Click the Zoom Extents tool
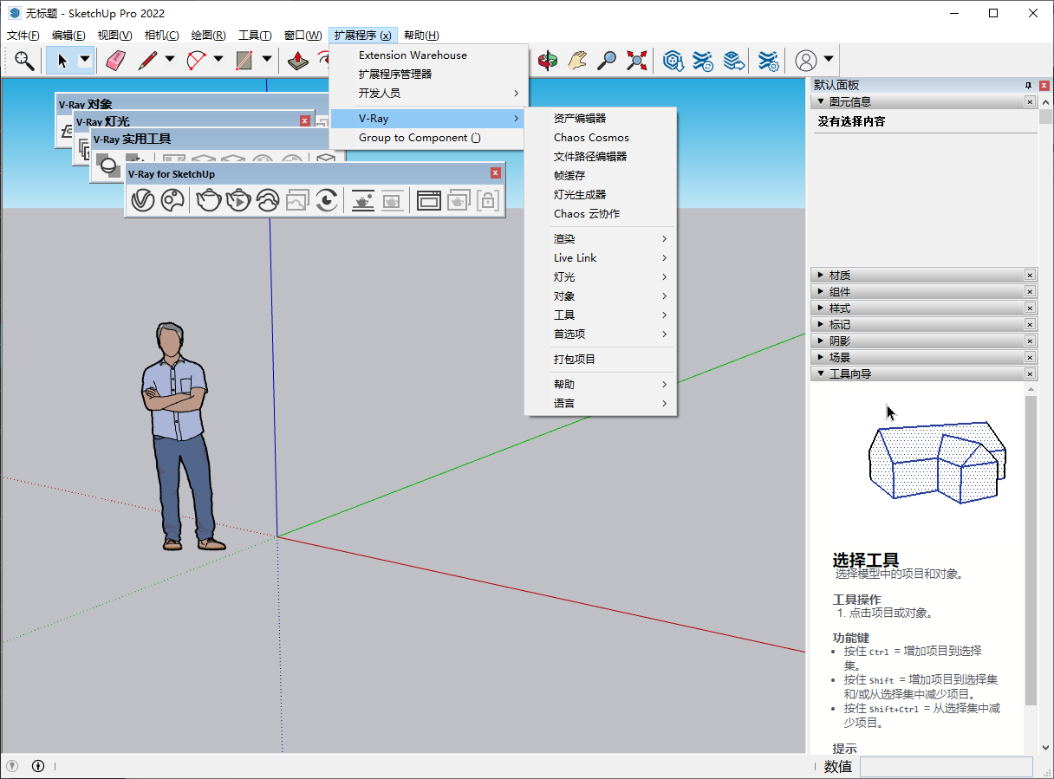 [x=637, y=61]
